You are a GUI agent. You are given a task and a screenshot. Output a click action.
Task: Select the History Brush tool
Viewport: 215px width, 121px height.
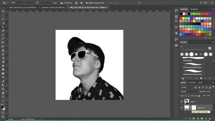click(3, 54)
